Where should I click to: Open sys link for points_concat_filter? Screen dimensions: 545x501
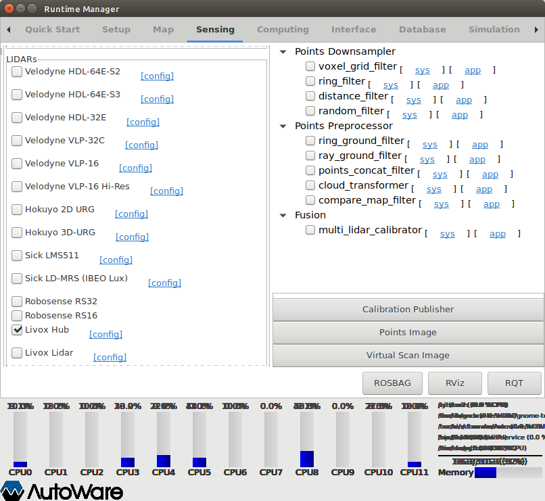(440, 174)
